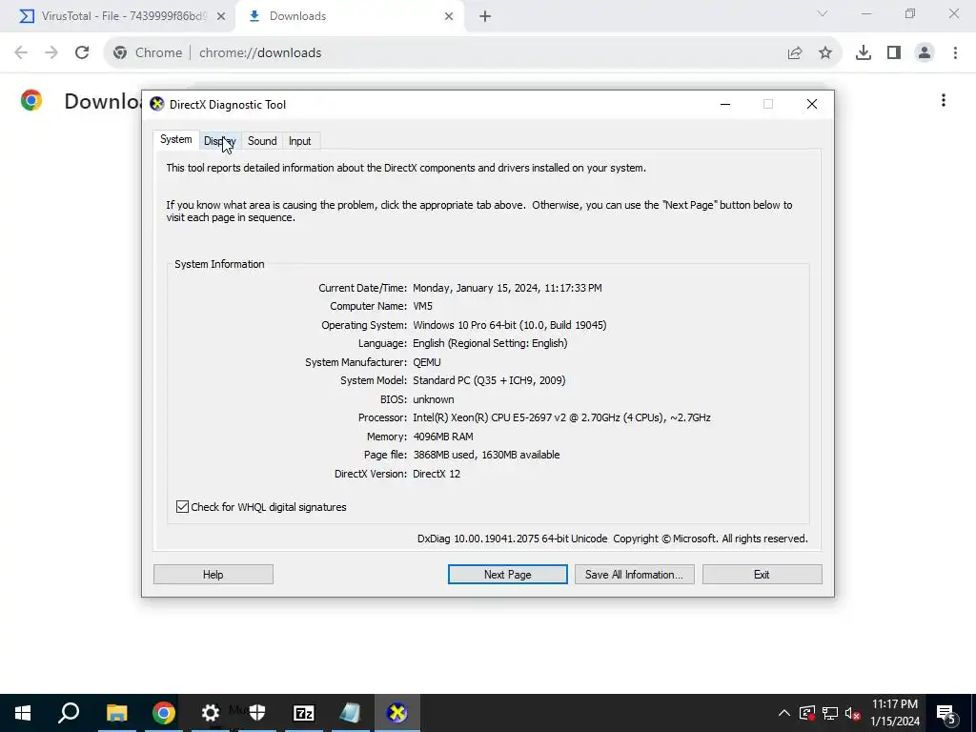The width and height of the screenshot is (976, 732).
Task: Open the notification center
Action: pos(946,713)
